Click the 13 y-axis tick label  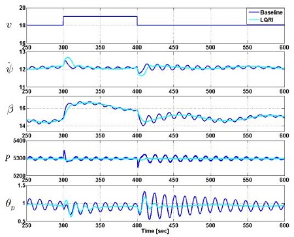pos(22,52)
